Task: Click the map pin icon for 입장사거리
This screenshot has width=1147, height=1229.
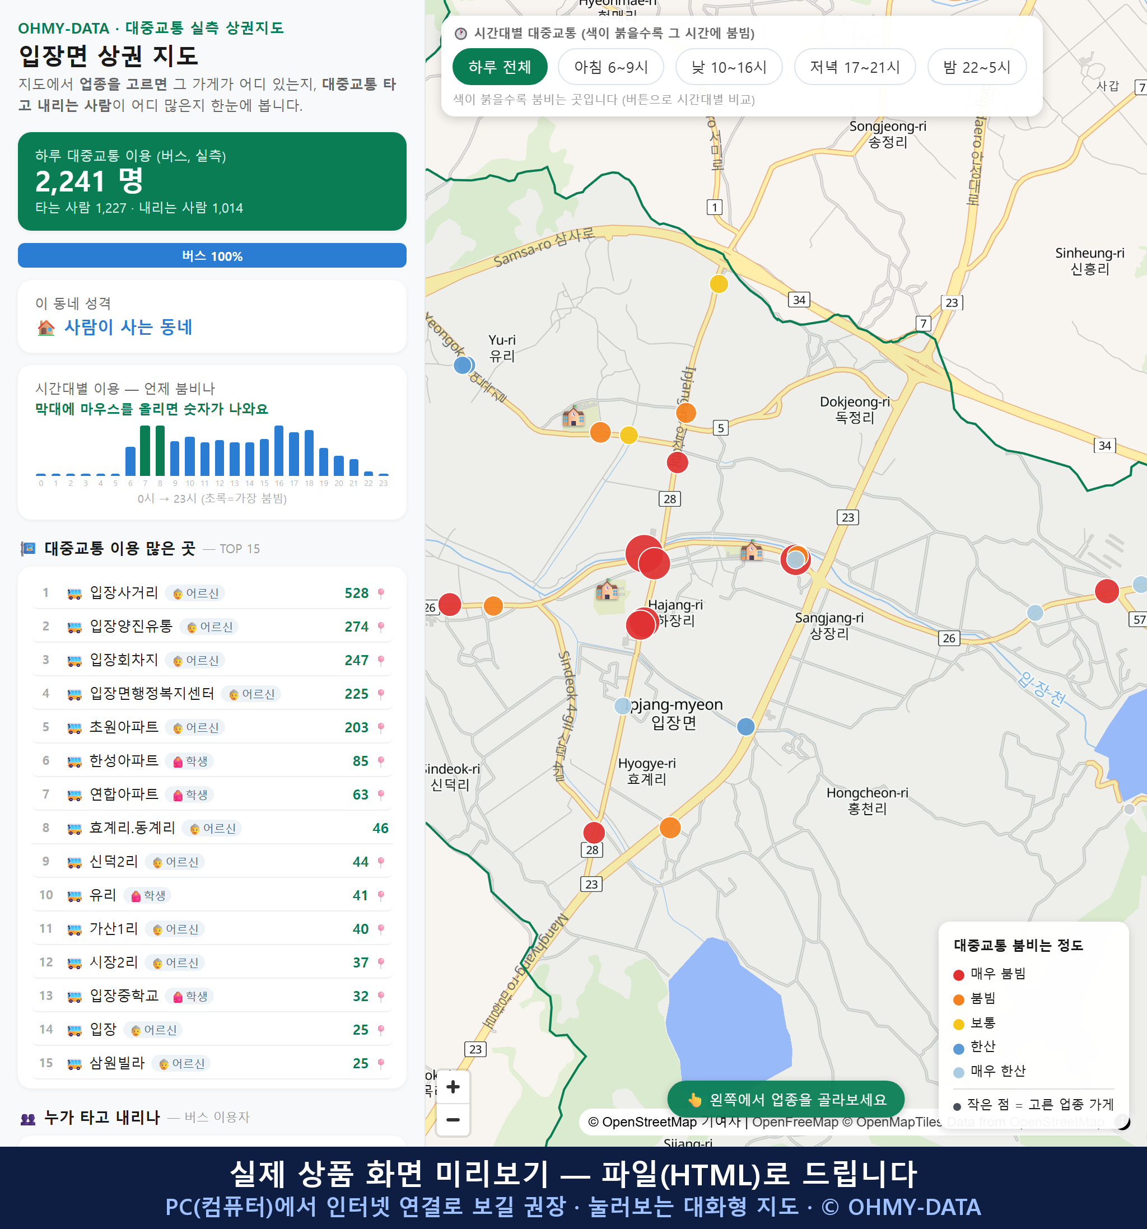Action: 381,594
